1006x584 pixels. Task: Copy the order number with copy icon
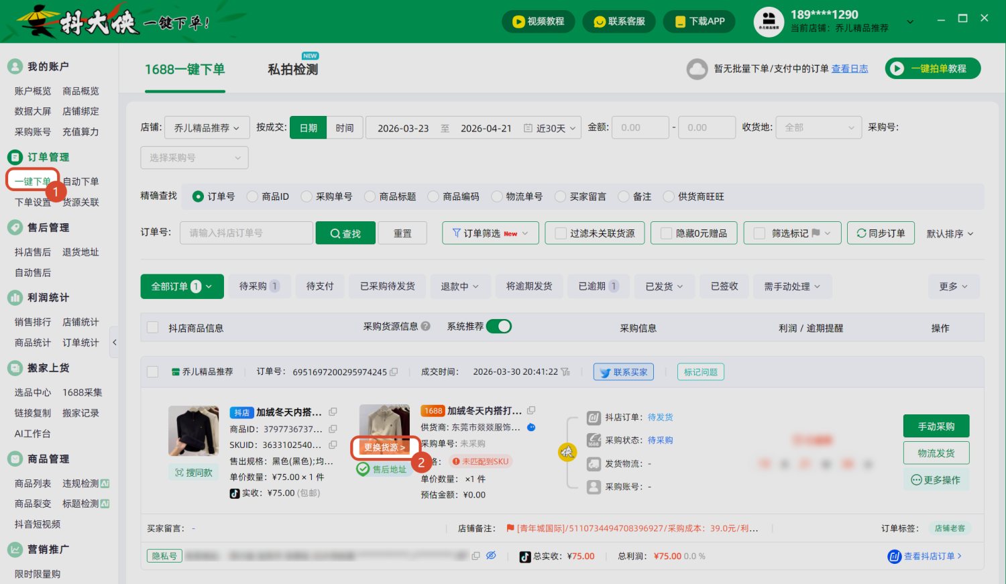[394, 371]
